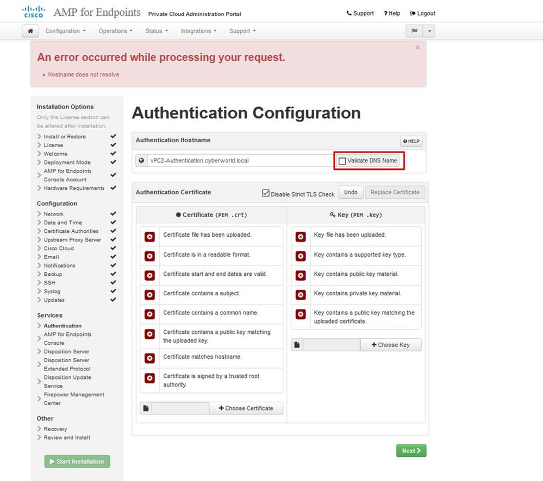Click checkmark beside Install or Restore
The height and width of the screenshot is (481, 543).
point(113,136)
